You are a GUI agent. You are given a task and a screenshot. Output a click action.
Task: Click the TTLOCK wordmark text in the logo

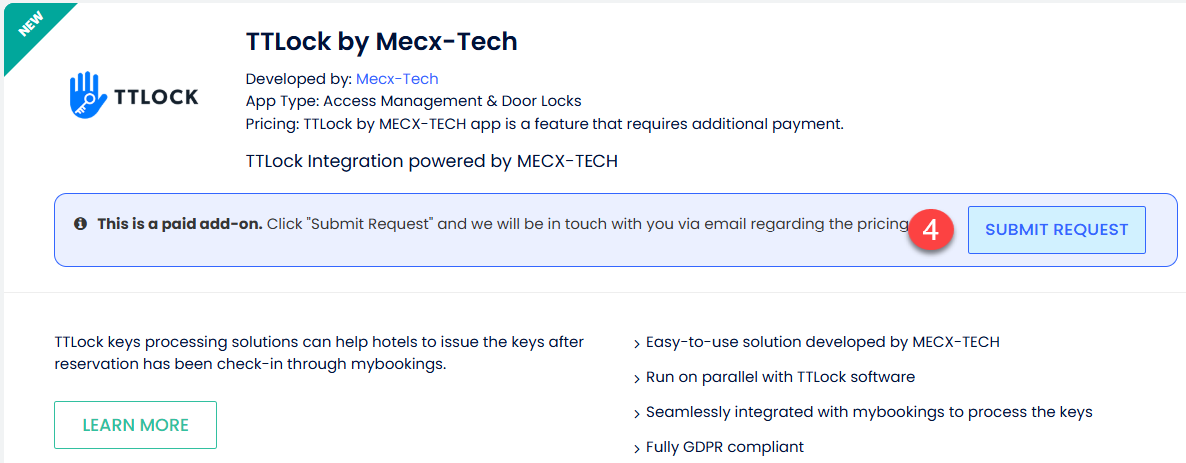coord(156,97)
